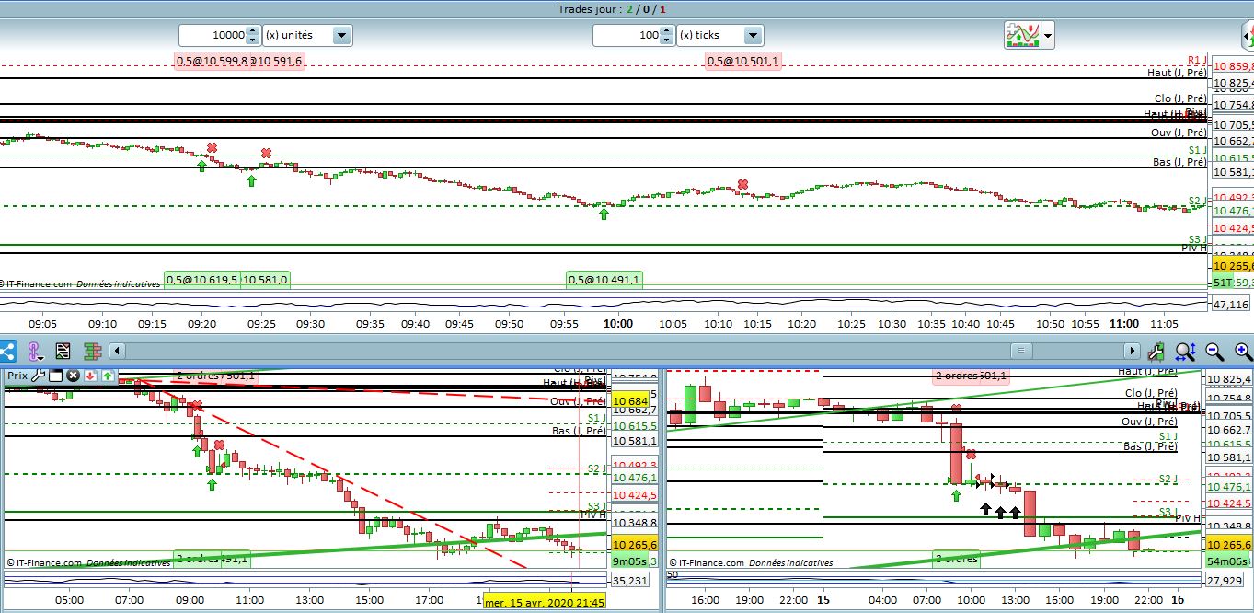Open the purple chart link tool
This screenshot has width=1254, height=613.
pos(35,351)
